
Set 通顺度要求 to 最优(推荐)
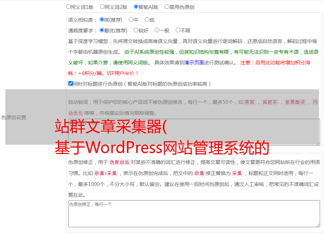(x=102, y=30)
